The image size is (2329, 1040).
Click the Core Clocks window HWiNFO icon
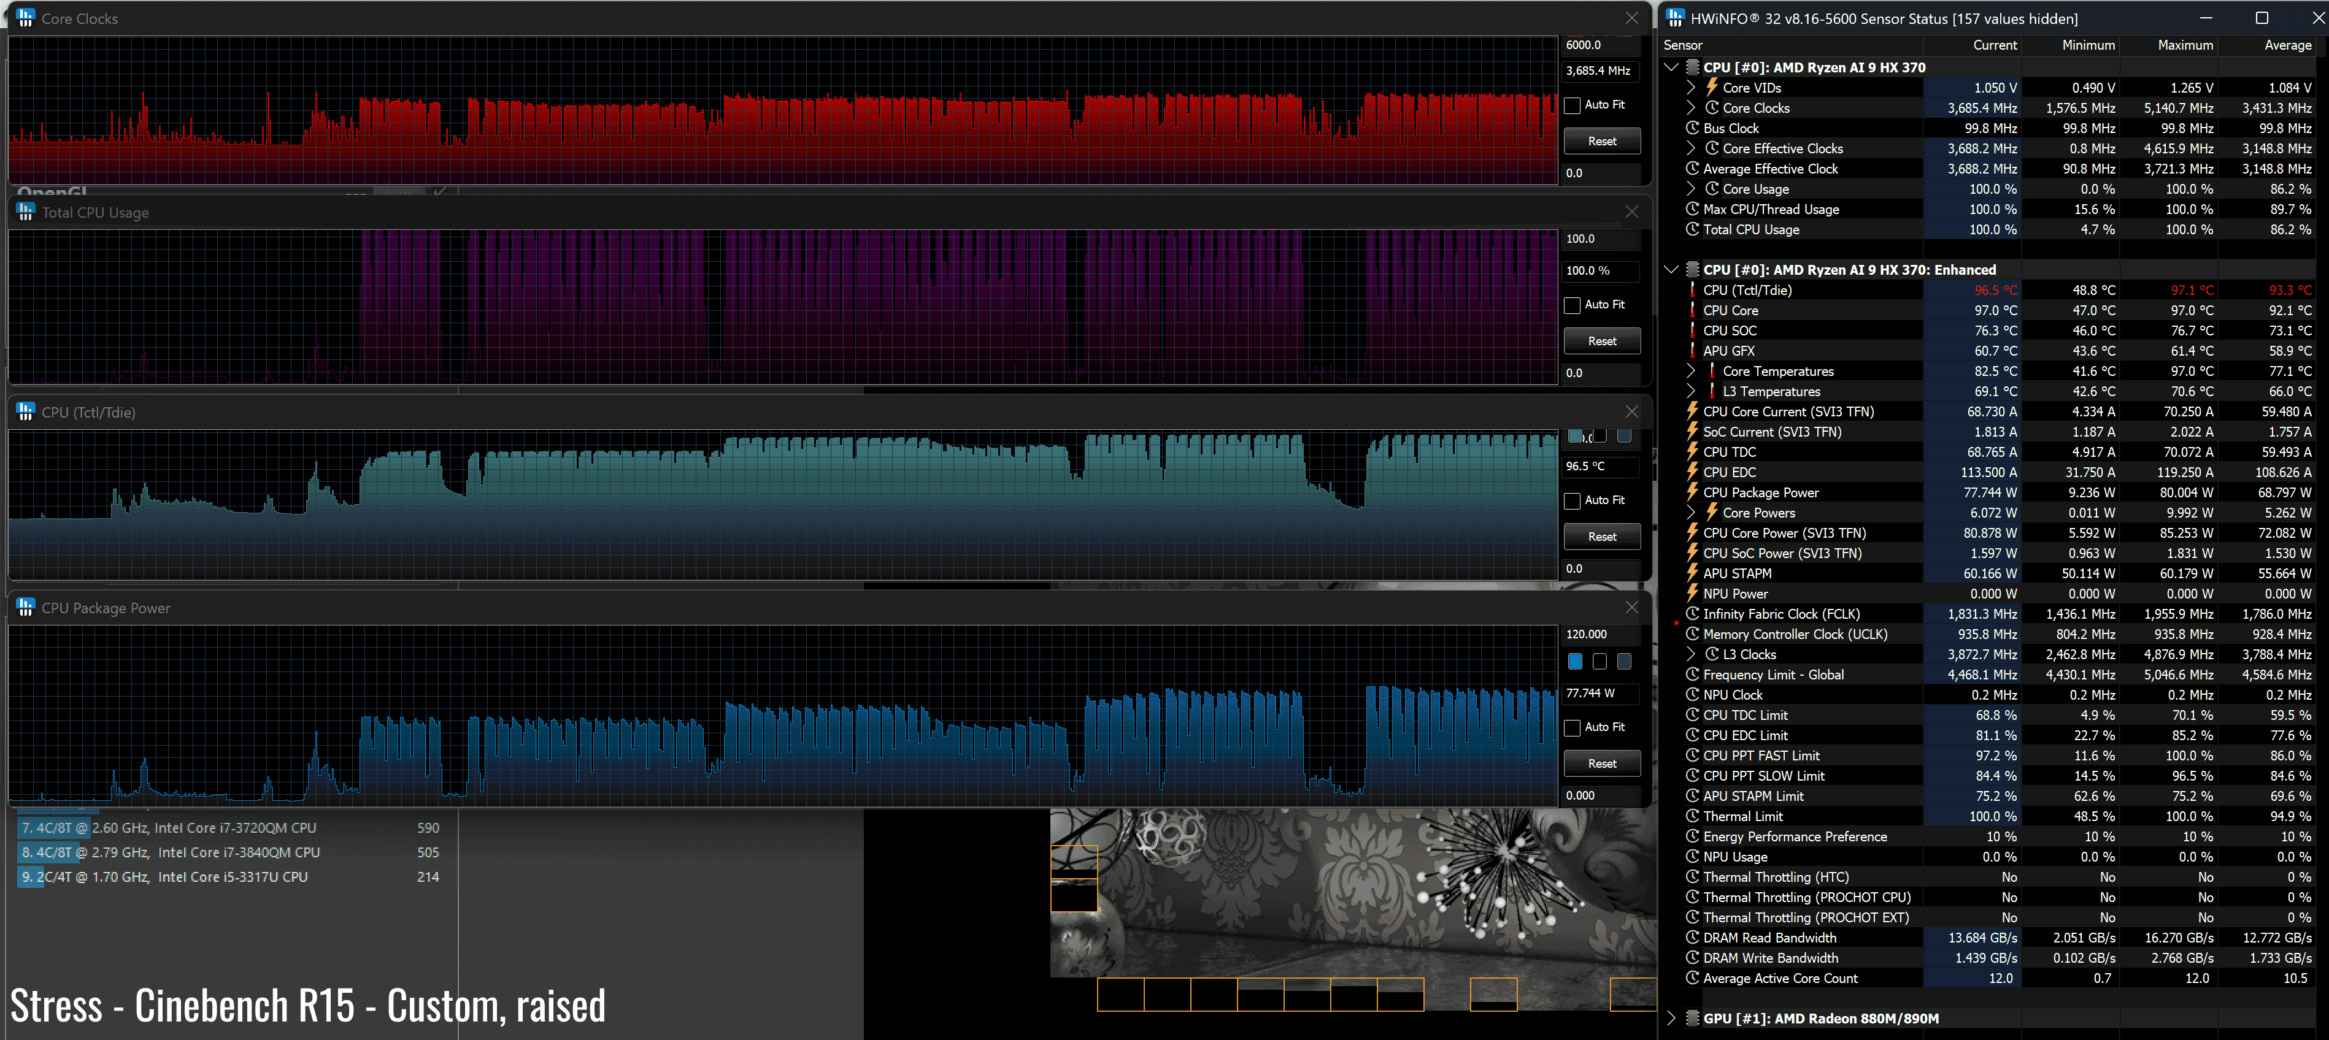pos(25,18)
